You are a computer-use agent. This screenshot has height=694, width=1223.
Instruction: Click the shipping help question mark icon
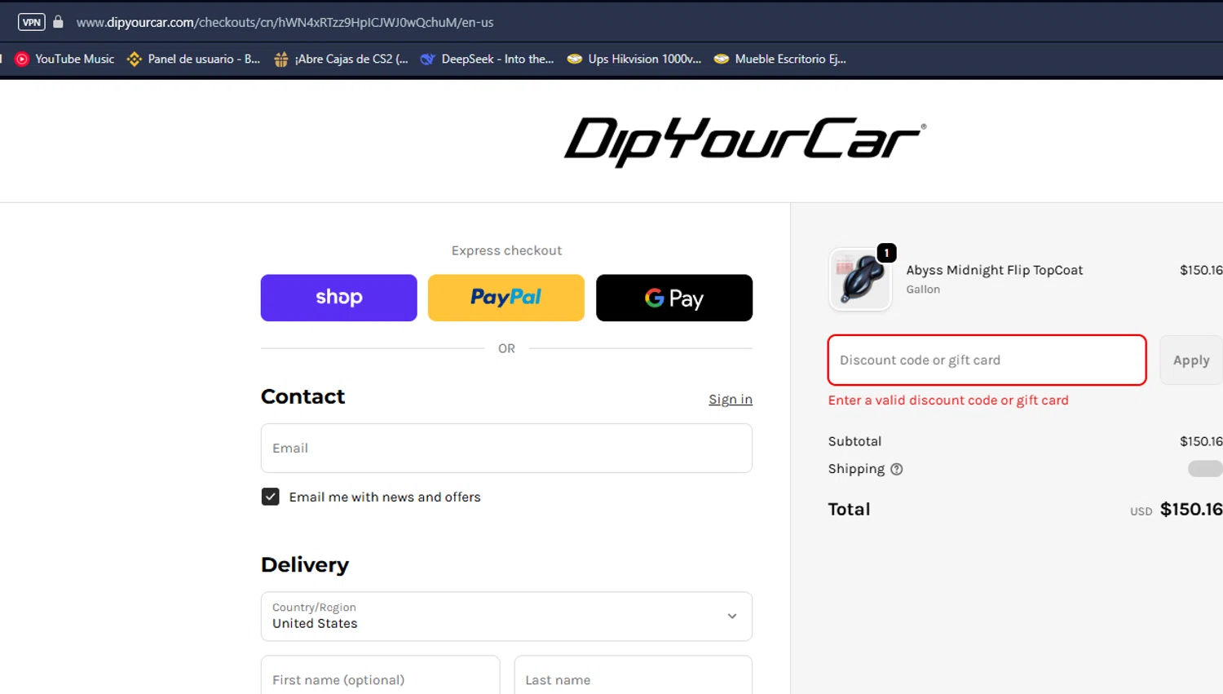(897, 469)
